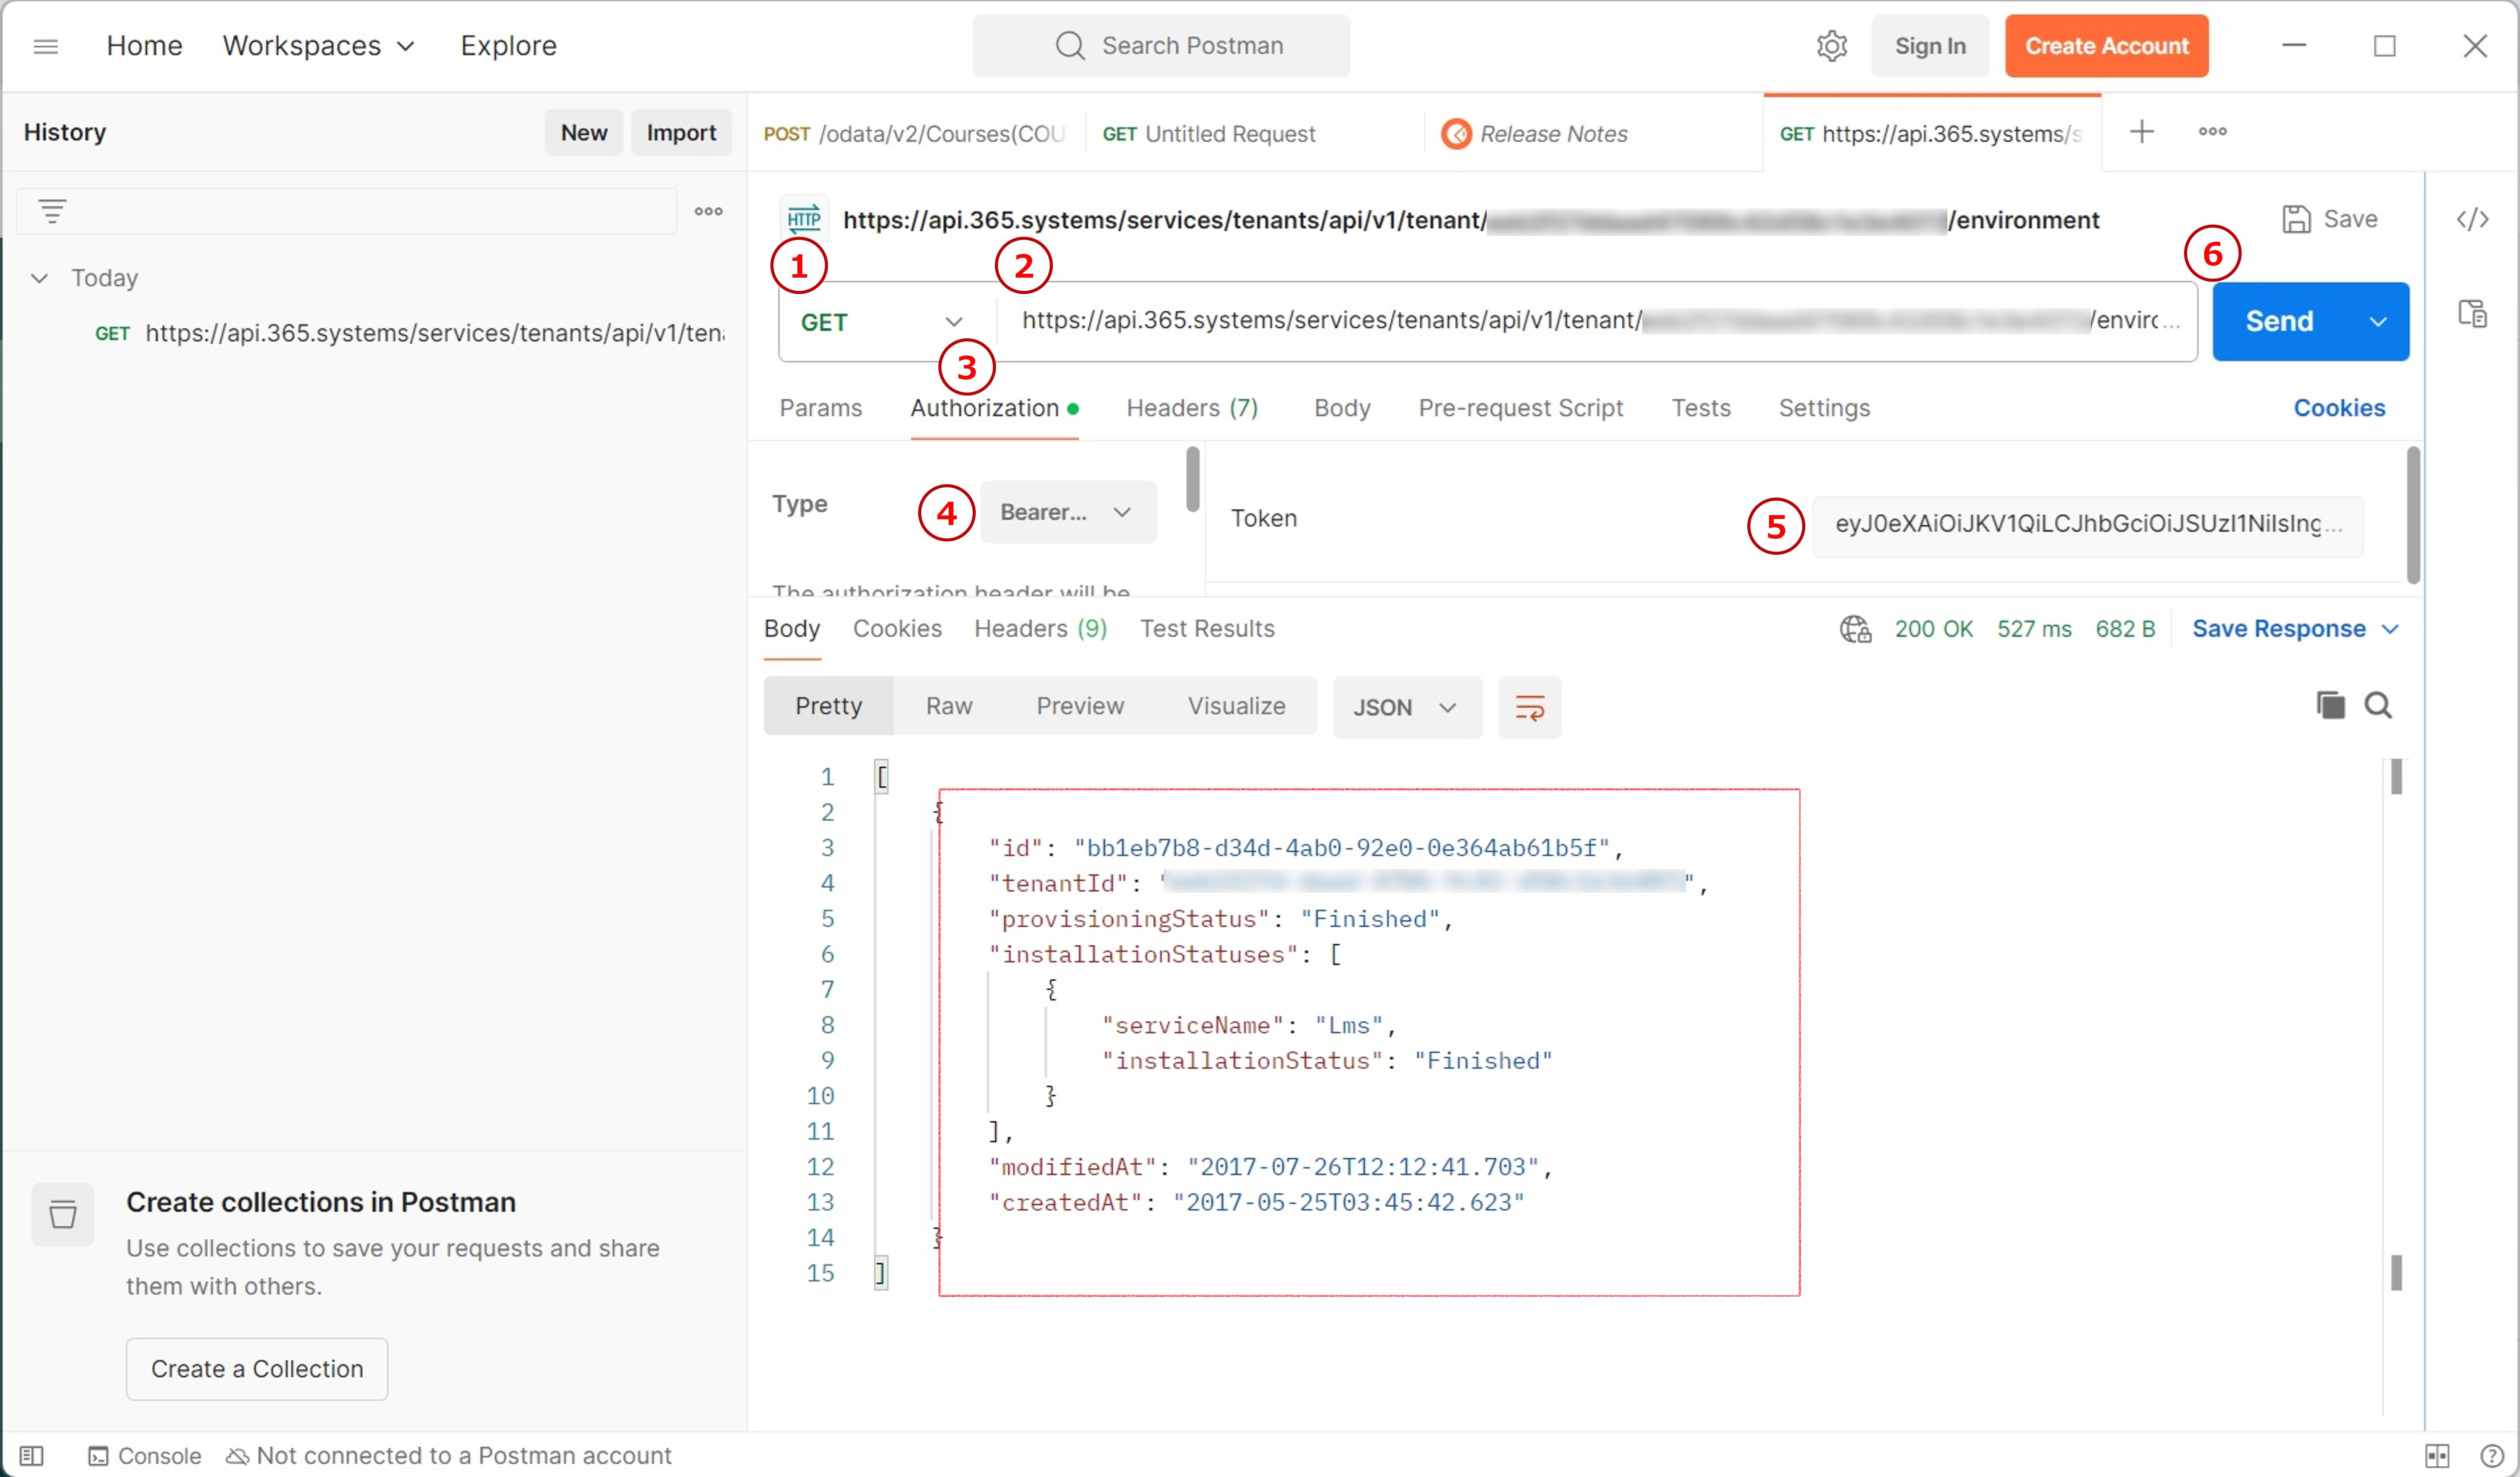Toggle the sidebar icon in status bar
Image resolution: width=2520 pixels, height=1477 pixels.
32,1456
